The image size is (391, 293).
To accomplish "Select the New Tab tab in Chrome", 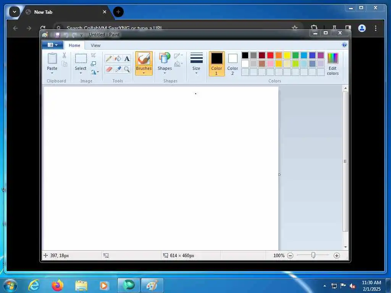I will tap(66, 12).
